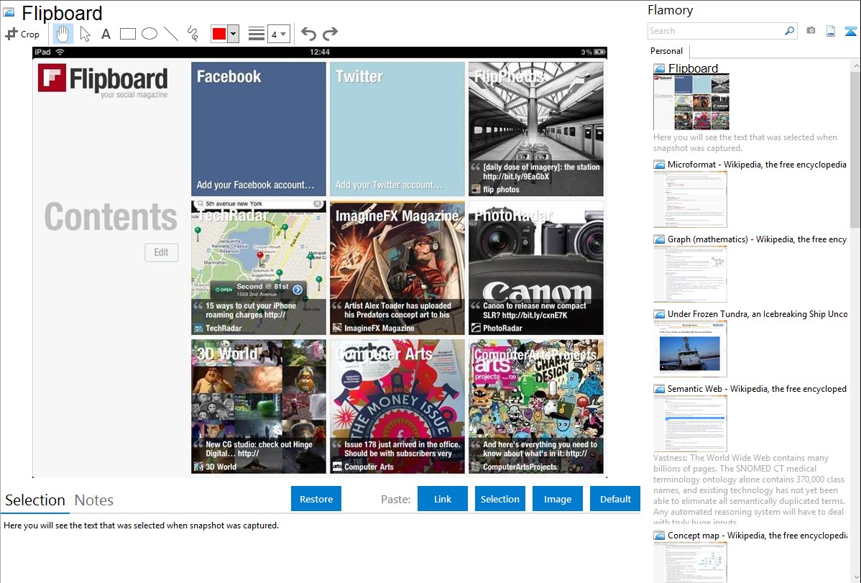
Task: Redo the last annotation
Action: [330, 34]
